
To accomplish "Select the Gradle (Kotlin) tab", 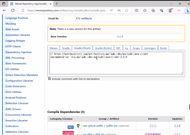I will click(x=103, y=48).
